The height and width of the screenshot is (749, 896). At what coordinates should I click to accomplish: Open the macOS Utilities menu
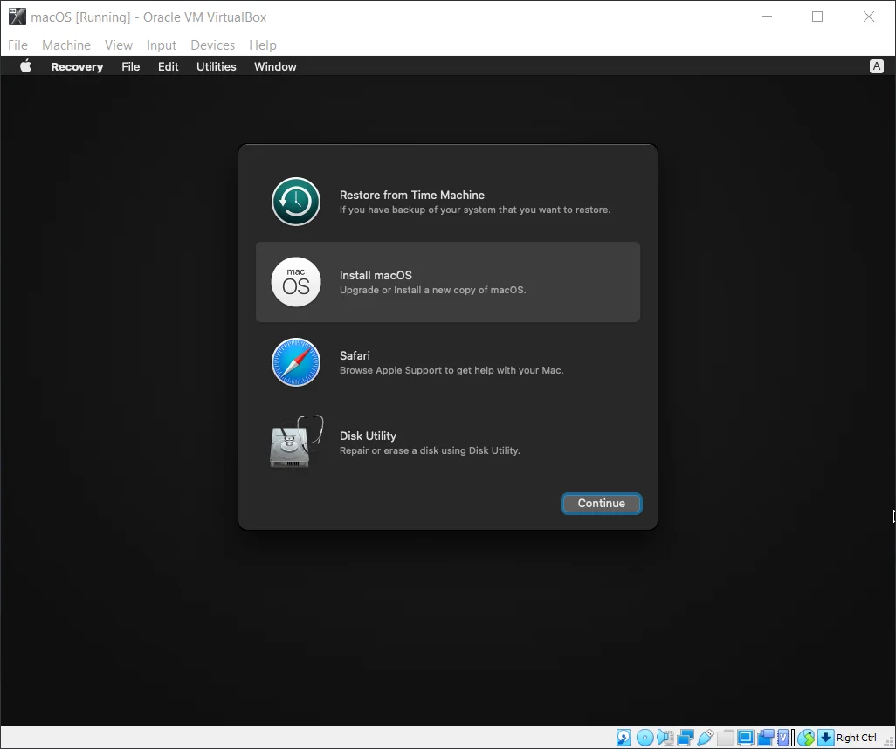click(216, 67)
